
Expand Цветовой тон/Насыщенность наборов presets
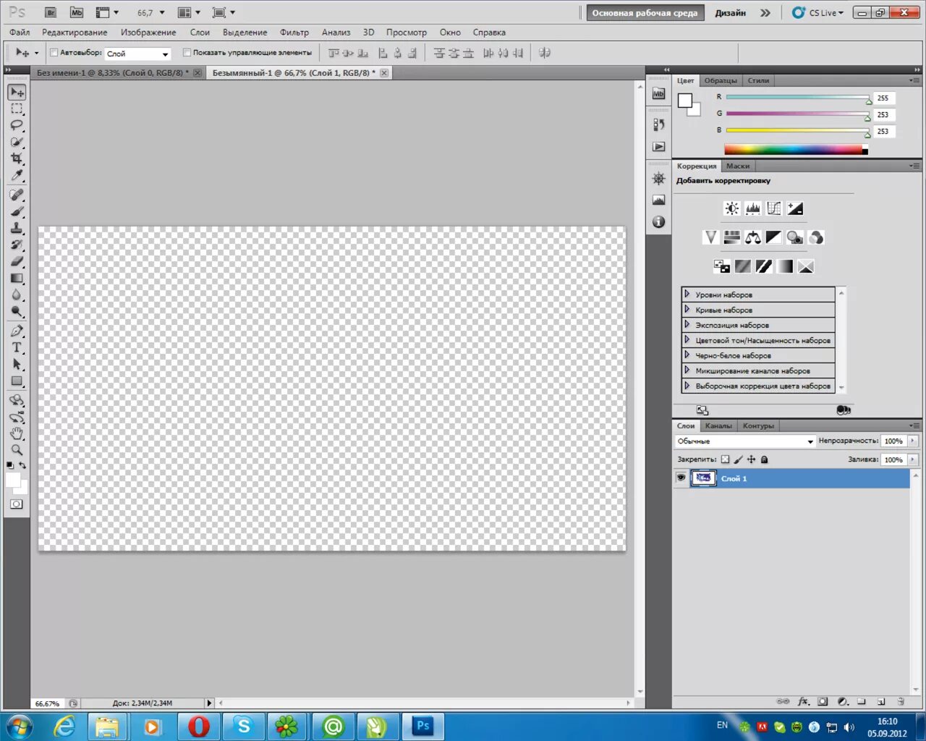click(x=687, y=340)
